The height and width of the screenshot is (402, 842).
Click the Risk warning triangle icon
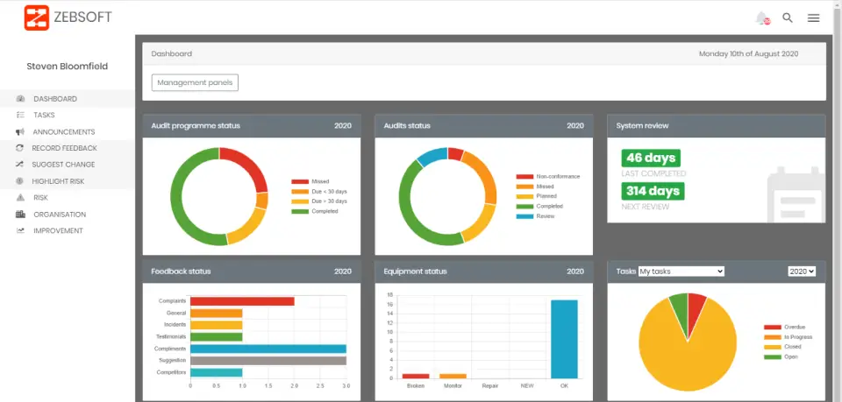tap(20, 198)
